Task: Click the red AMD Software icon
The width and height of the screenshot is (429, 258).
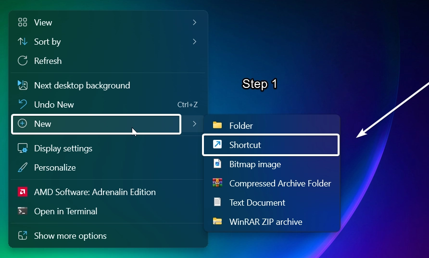Action: pyautogui.click(x=23, y=192)
